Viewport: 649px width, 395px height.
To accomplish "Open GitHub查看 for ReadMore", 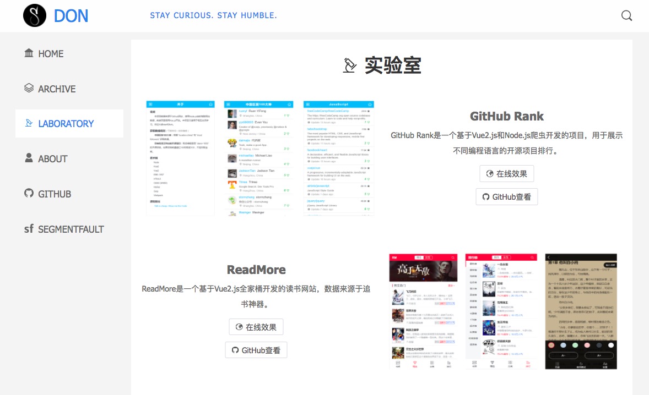I will (x=256, y=350).
